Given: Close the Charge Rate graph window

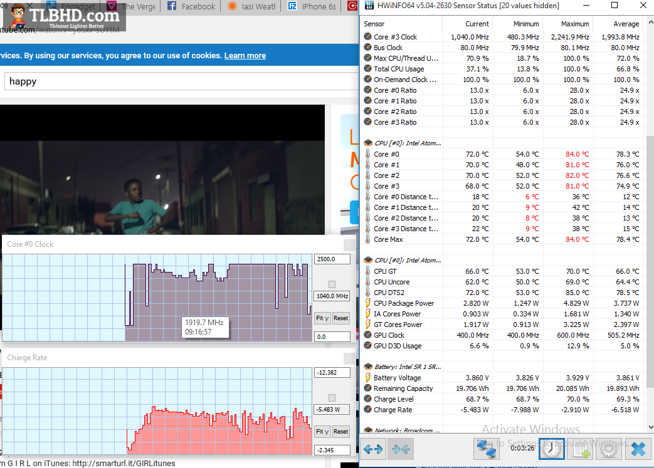Looking at the screenshot, I should (x=349, y=358).
